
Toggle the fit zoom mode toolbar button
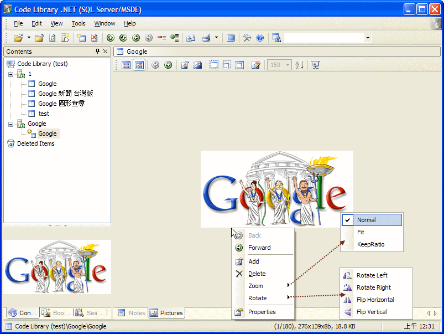click(227, 65)
